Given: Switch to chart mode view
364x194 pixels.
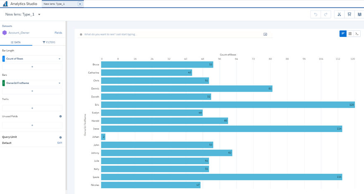Looking at the screenshot, I should pyautogui.click(x=343, y=34).
